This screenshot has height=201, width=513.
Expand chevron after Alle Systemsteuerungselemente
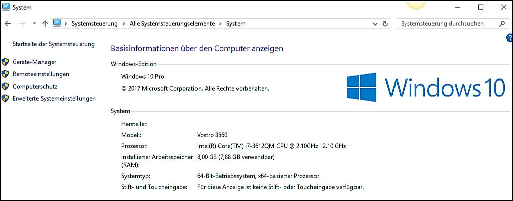coord(220,23)
